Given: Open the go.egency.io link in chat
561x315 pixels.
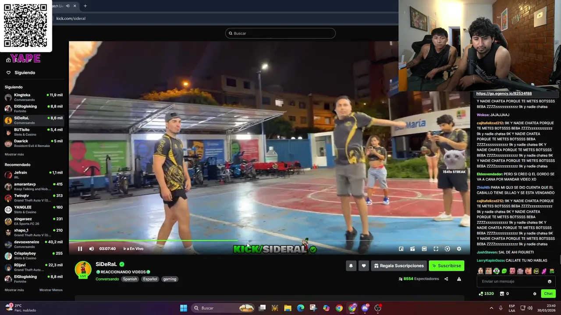Looking at the screenshot, I should coord(504,94).
